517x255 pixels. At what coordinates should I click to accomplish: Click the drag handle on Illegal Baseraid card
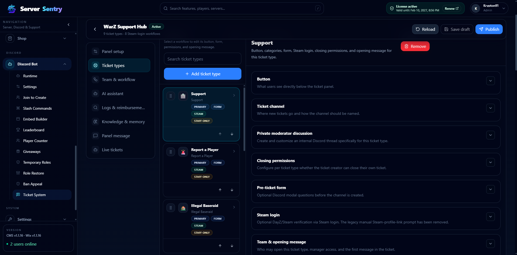[171, 208]
